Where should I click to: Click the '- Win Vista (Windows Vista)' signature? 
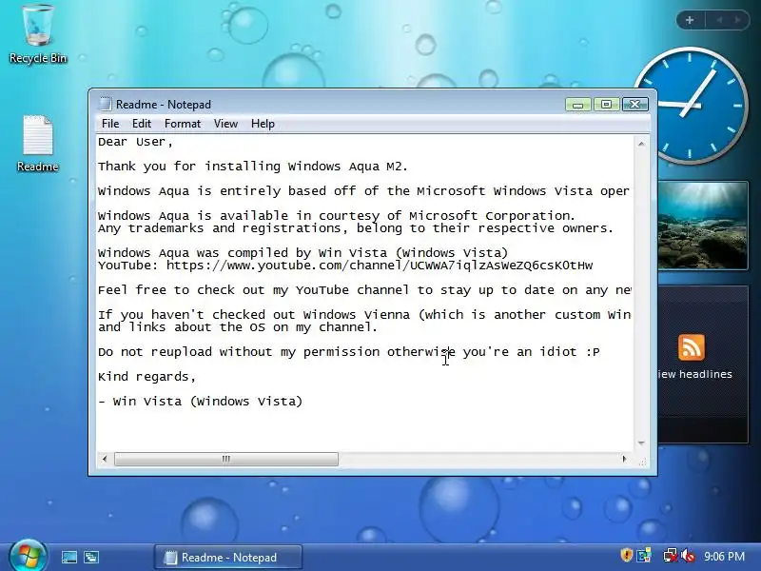pyautogui.click(x=201, y=402)
